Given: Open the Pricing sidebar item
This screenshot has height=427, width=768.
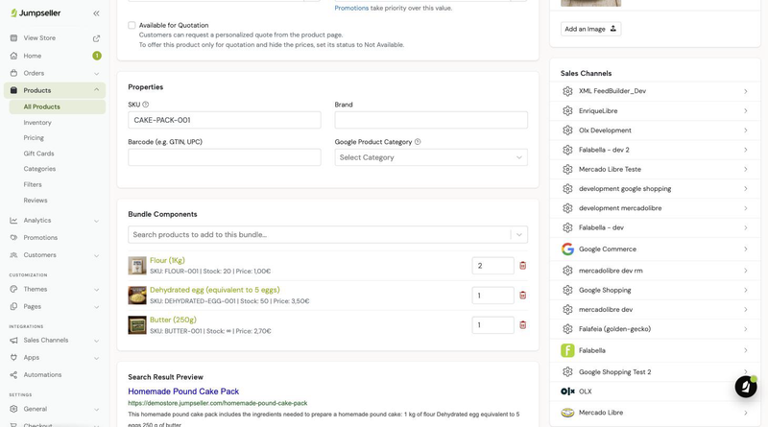Looking at the screenshot, I should click(34, 138).
